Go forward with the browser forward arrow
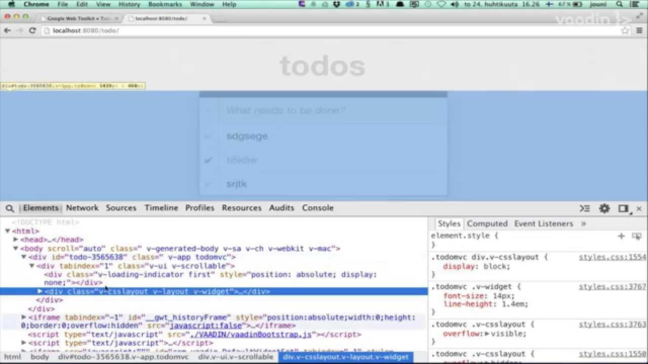This screenshot has width=648, height=364. point(19,30)
